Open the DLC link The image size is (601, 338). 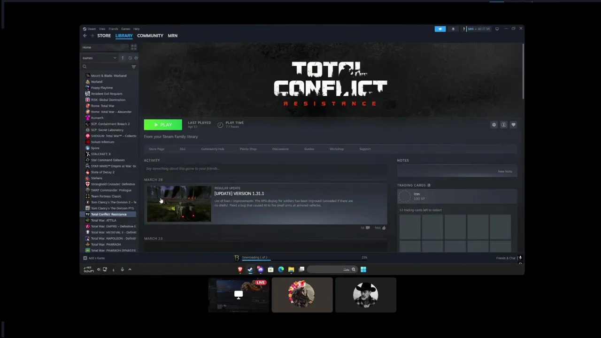pos(183,149)
